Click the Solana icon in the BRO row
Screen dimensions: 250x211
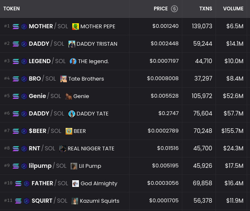[16, 79]
